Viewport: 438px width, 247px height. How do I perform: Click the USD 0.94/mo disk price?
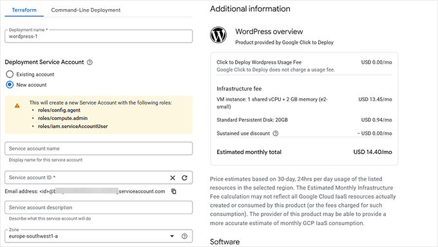tap(377, 120)
